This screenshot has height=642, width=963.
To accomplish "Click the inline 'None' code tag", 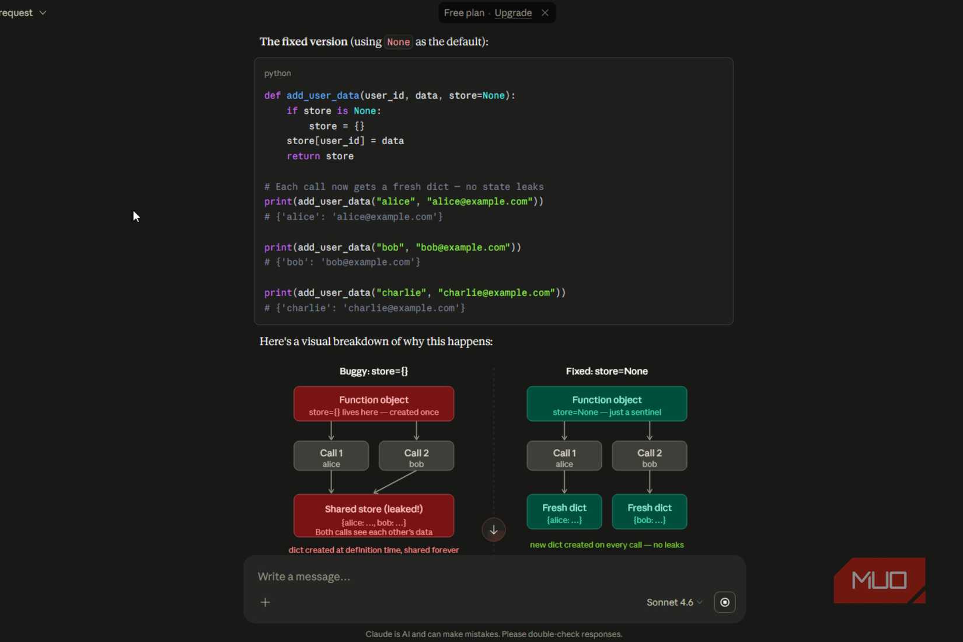I will tap(399, 42).
